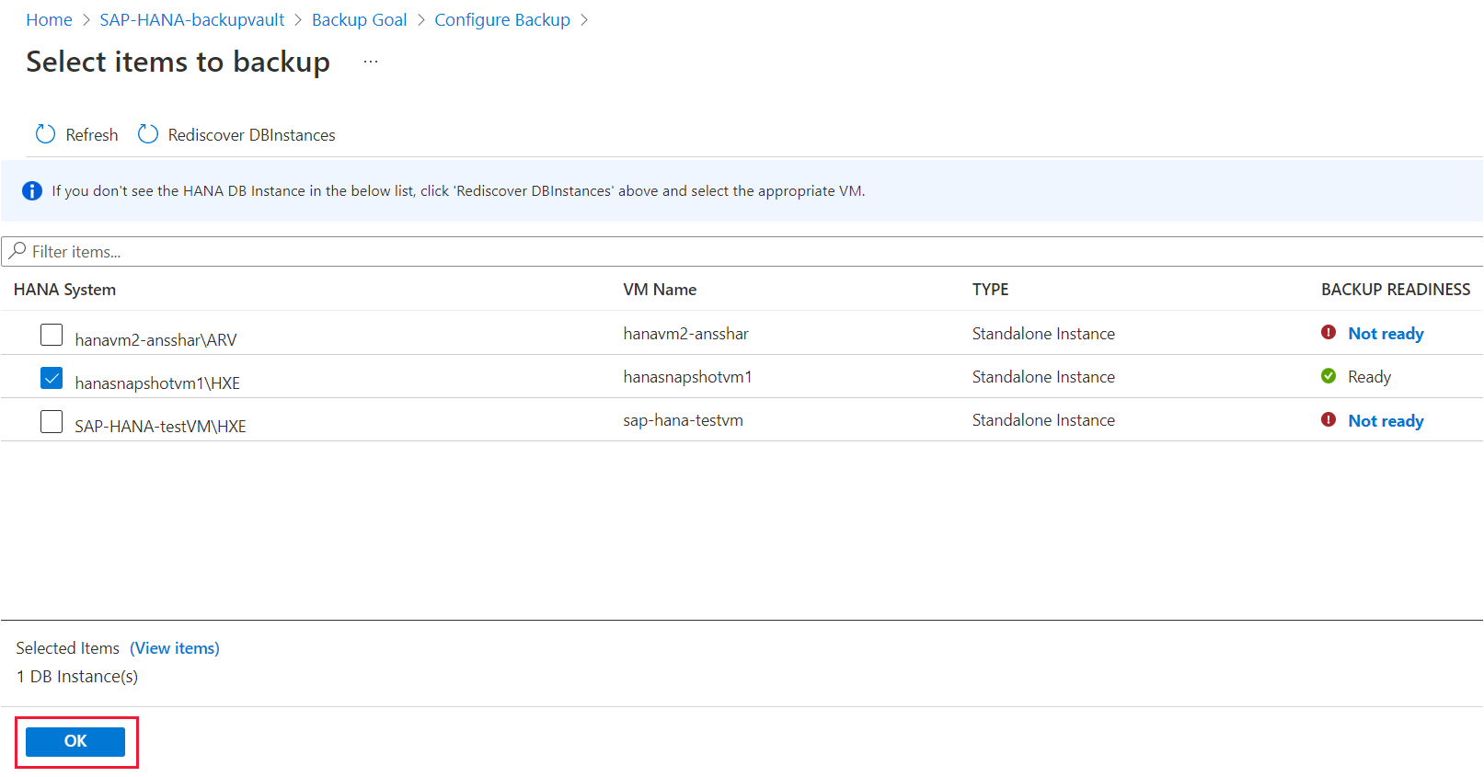Check the SAP-HANA-testVM\HXE checkbox
This screenshot has height=777, width=1484.
pos(52,421)
